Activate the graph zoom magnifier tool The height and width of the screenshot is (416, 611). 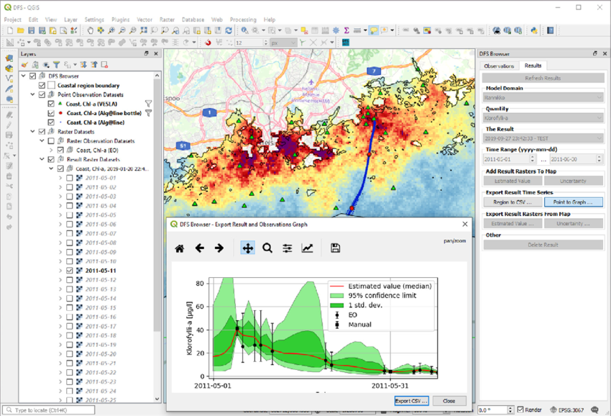(x=267, y=248)
